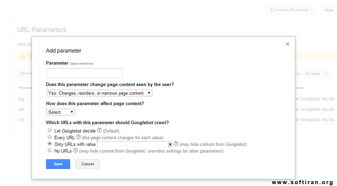Image resolution: width=337 pixels, height=186 pixels.
Task: Open the Yes: Changes, reorders, or narrows dropdown
Action: [x=99, y=93]
